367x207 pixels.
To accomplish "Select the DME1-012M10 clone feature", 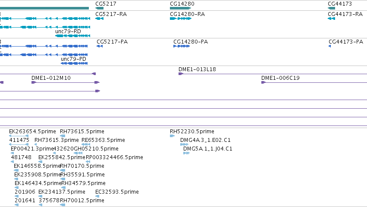I will 66,82.
